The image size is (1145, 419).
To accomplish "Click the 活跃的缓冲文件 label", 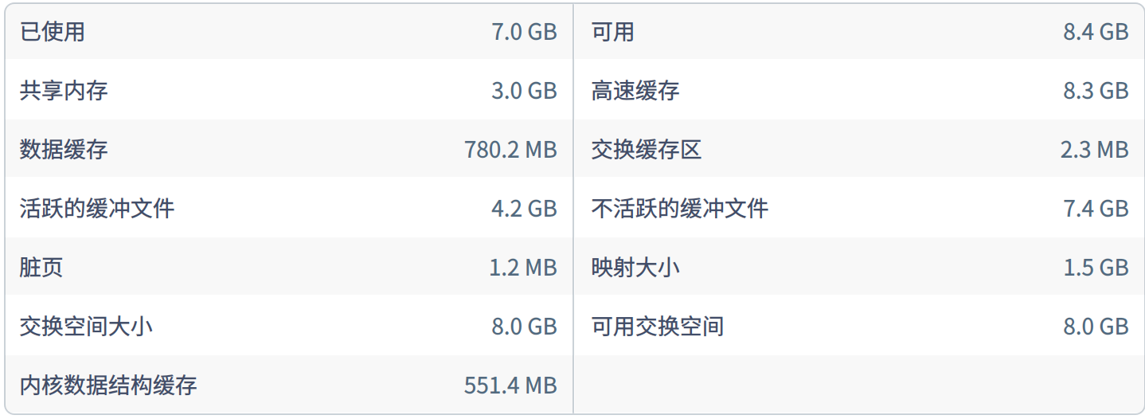I will click(x=97, y=208).
